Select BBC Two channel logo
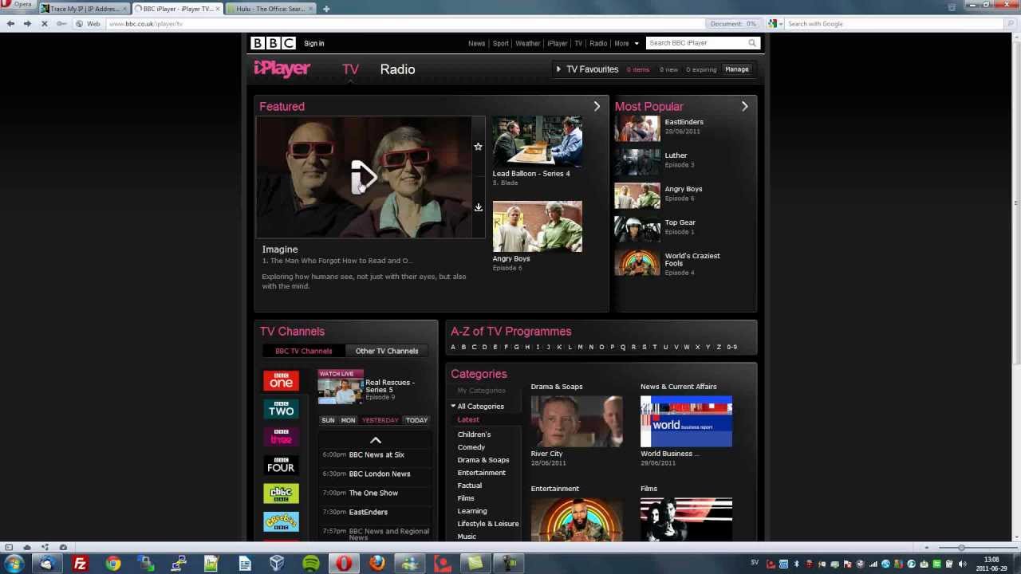Screen dimensions: 1021x574 281,409
